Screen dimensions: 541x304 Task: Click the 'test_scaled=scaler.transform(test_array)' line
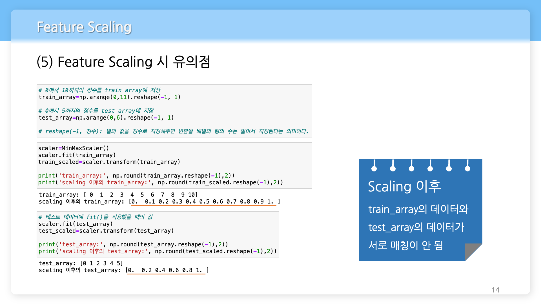point(106,231)
